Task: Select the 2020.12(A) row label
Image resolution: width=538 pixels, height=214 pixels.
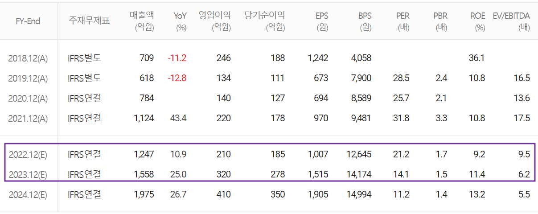Action: click(x=28, y=98)
